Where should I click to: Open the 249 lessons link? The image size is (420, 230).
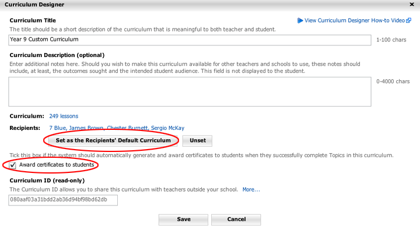click(x=64, y=116)
